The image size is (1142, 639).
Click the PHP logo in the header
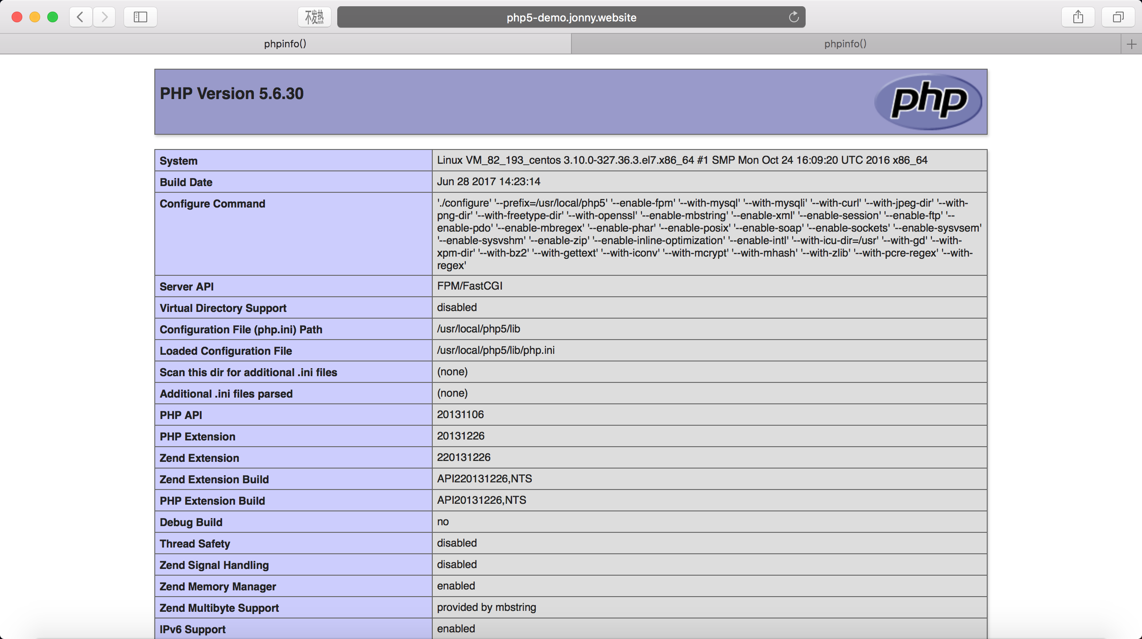point(928,102)
